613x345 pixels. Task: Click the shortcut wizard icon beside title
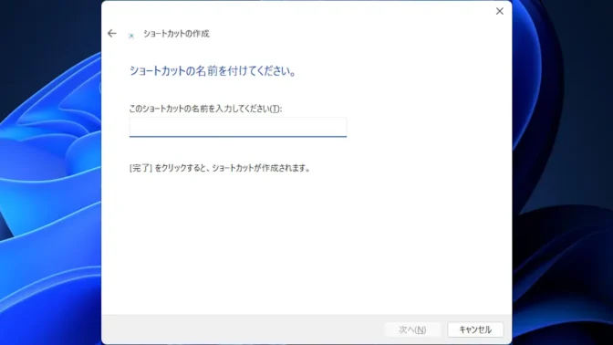(131, 36)
